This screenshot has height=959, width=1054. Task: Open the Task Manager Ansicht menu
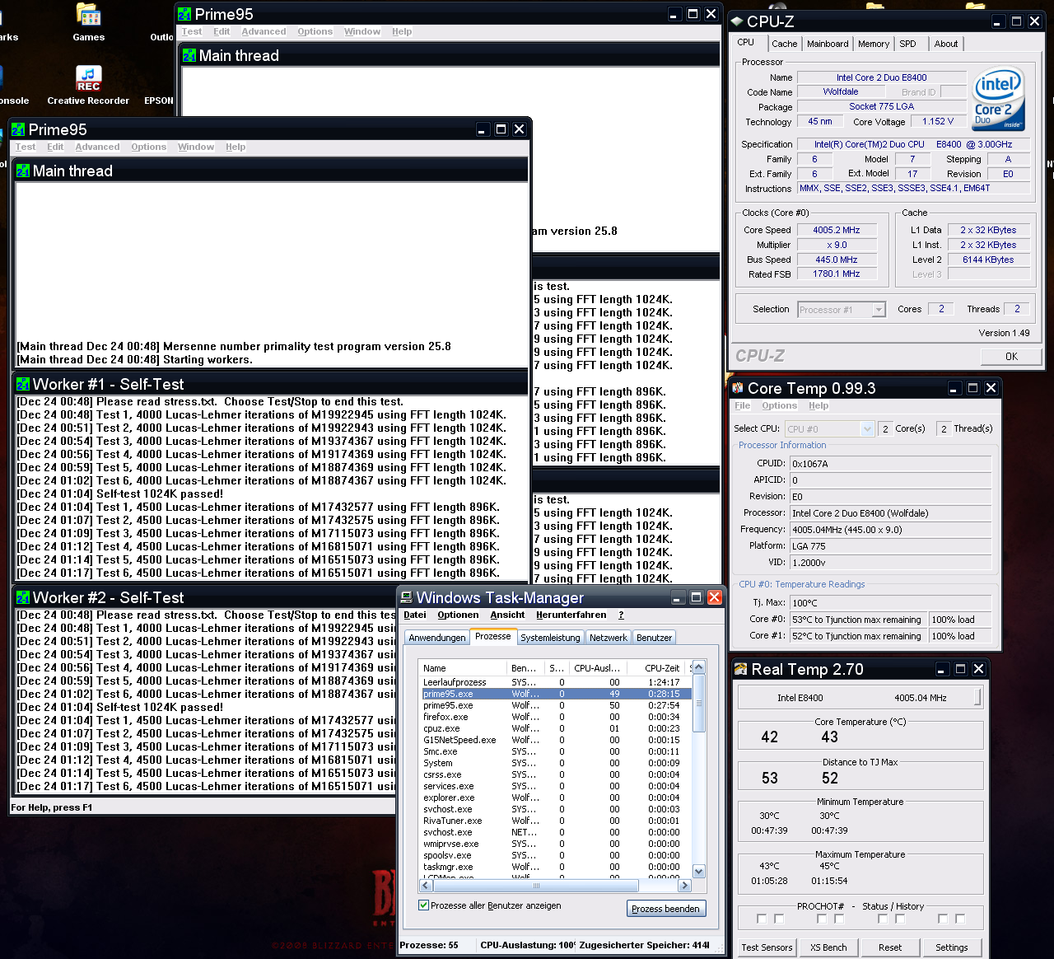coord(507,615)
